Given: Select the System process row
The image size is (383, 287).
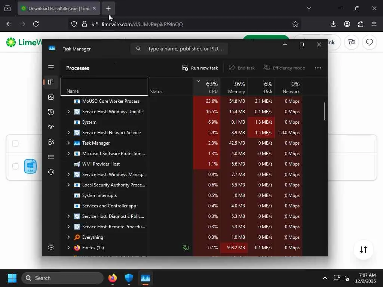Looking at the screenshot, I should pyautogui.click(x=181, y=122).
